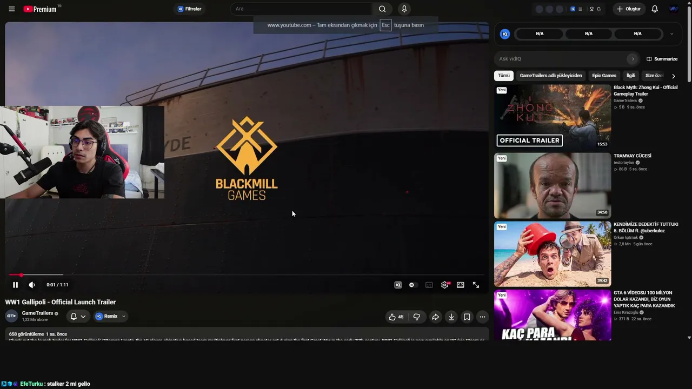The height and width of the screenshot is (389, 692).
Task: Mute the video volume
Action: 32,285
